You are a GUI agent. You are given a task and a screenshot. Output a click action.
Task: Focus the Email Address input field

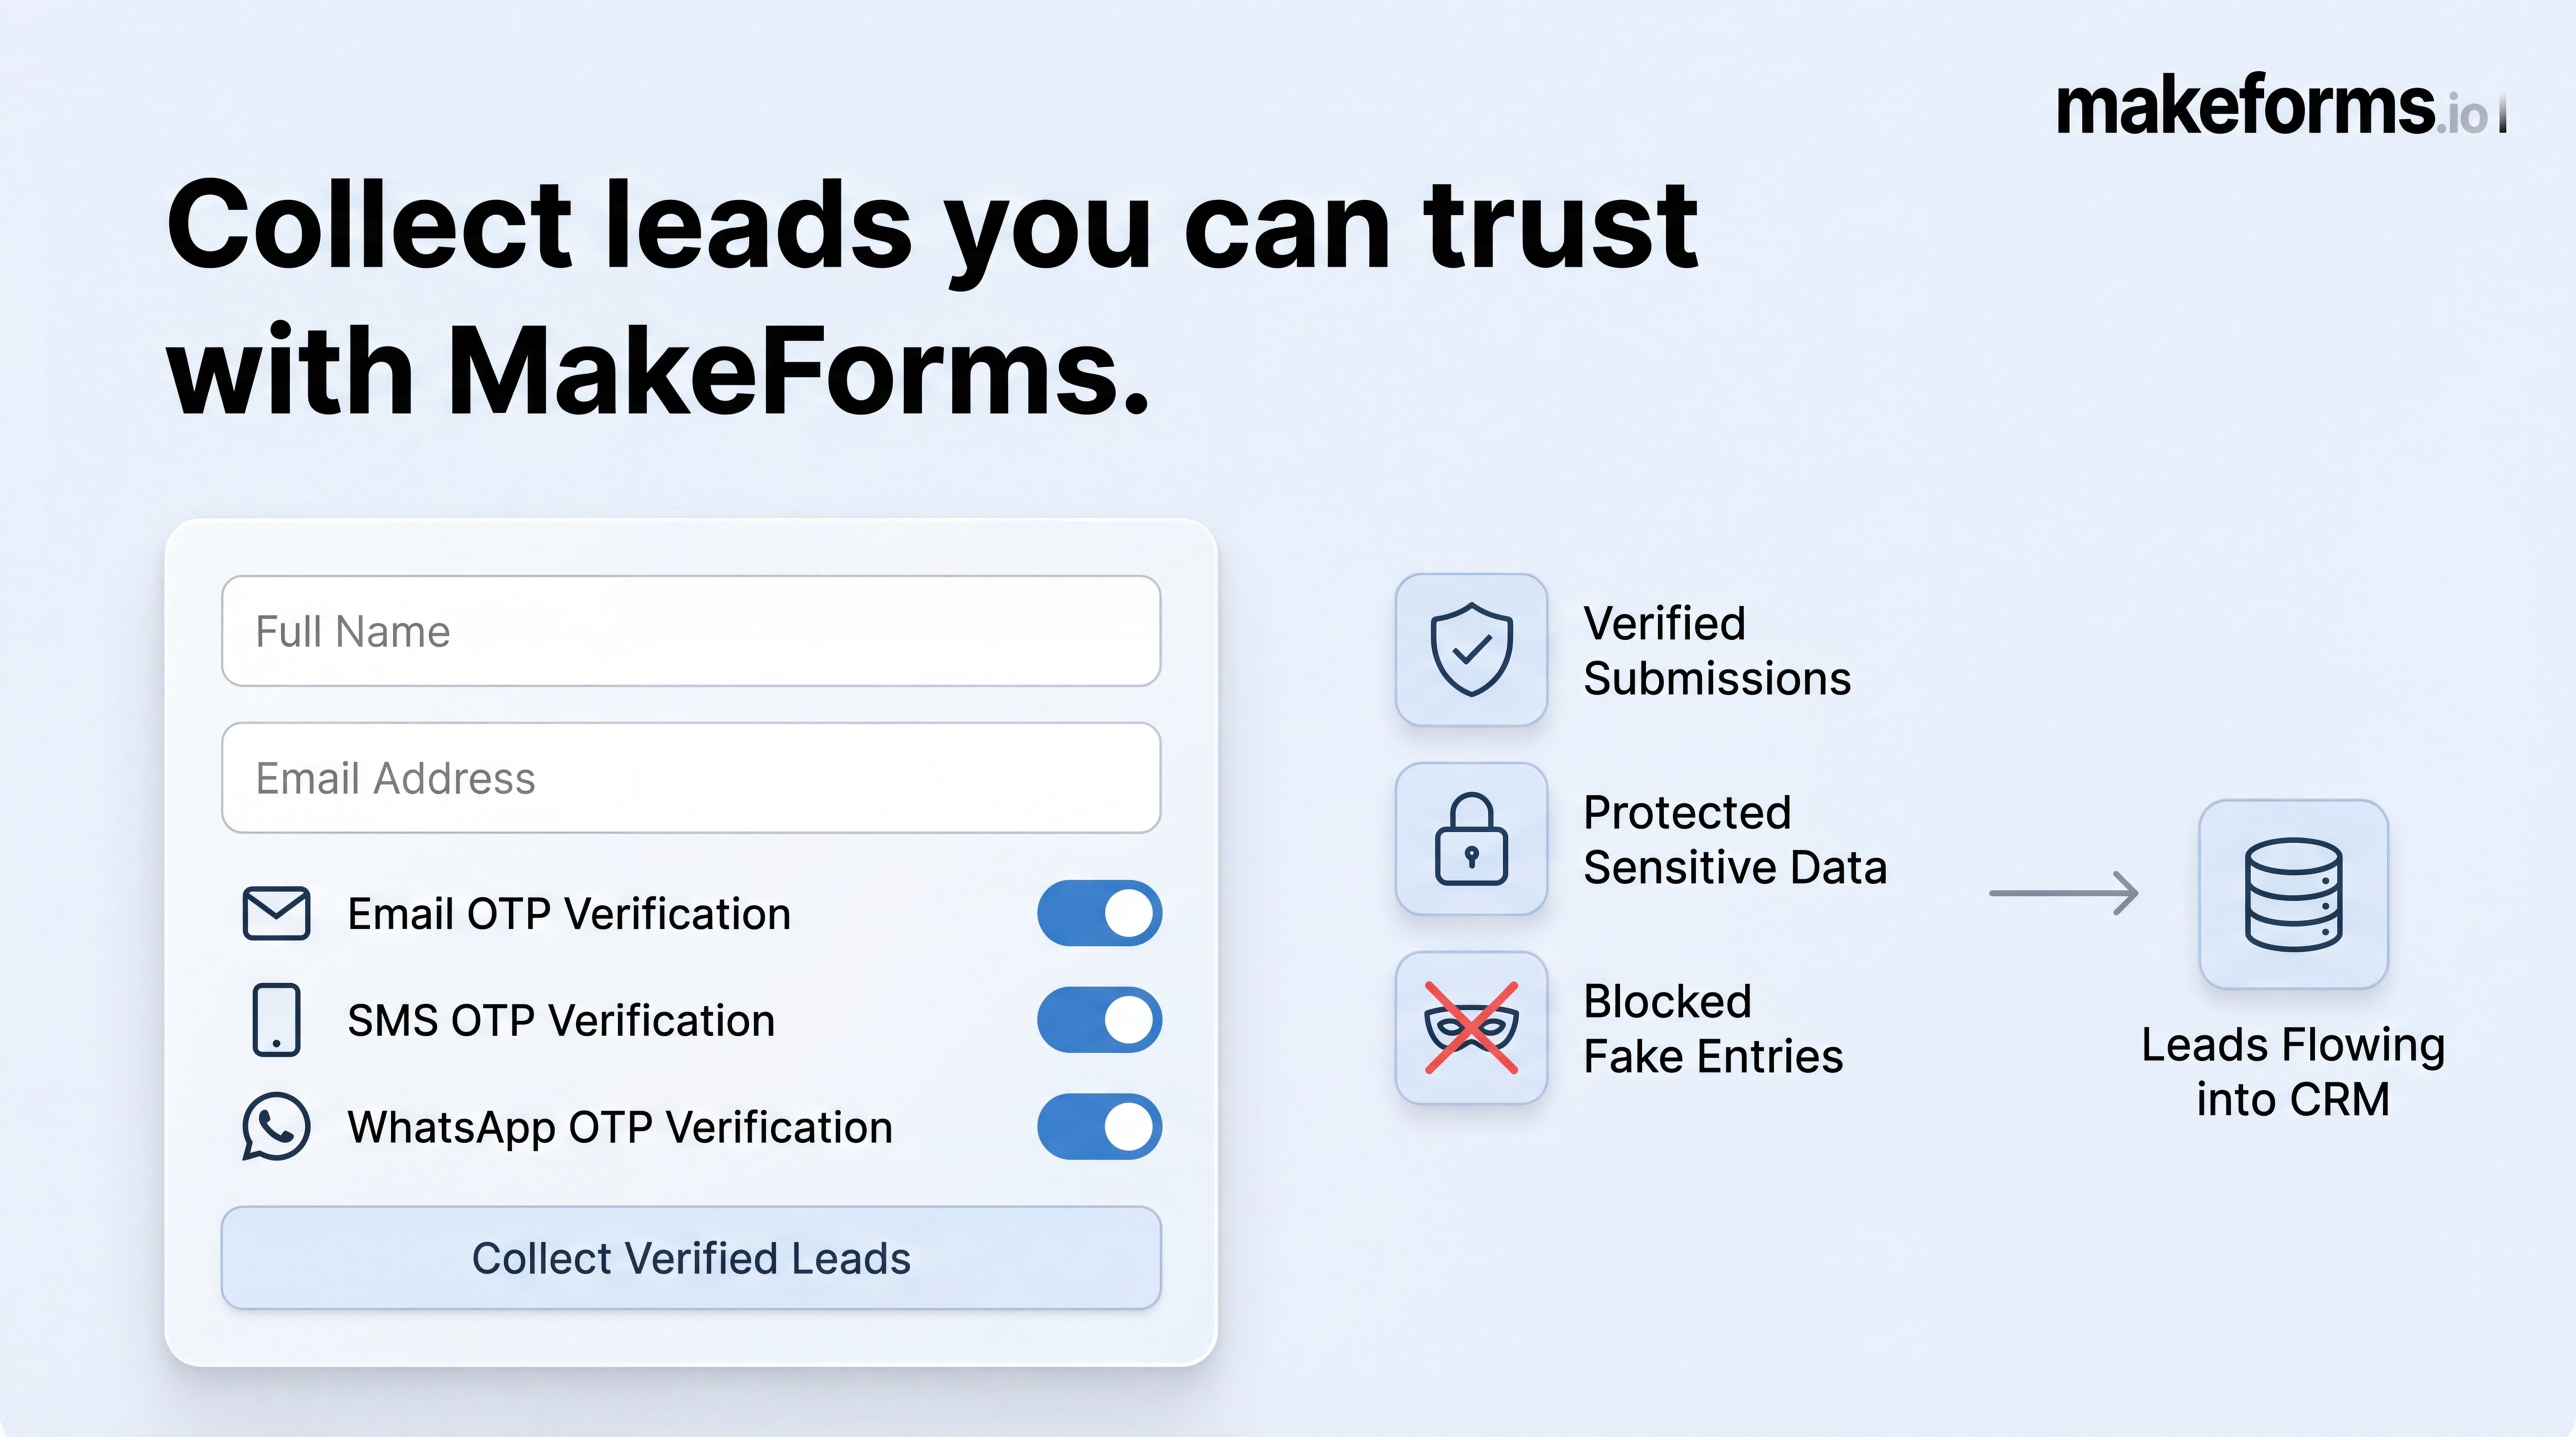(691, 777)
